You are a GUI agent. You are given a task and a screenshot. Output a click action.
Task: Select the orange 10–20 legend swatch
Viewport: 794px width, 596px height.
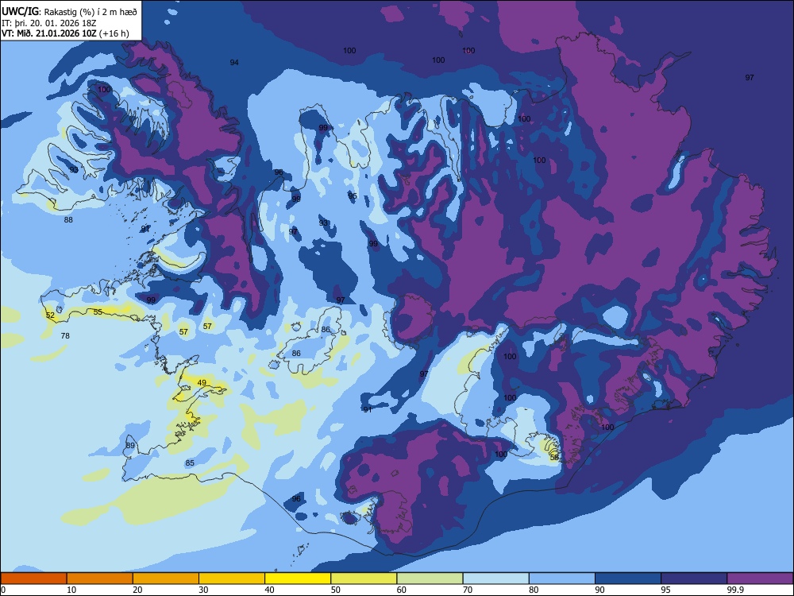pos(100,579)
